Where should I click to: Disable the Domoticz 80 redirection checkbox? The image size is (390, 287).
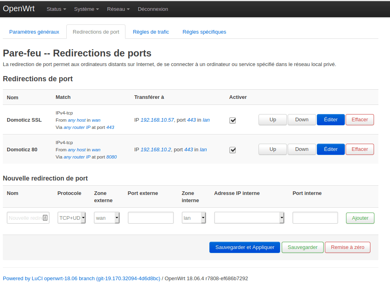point(233,150)
